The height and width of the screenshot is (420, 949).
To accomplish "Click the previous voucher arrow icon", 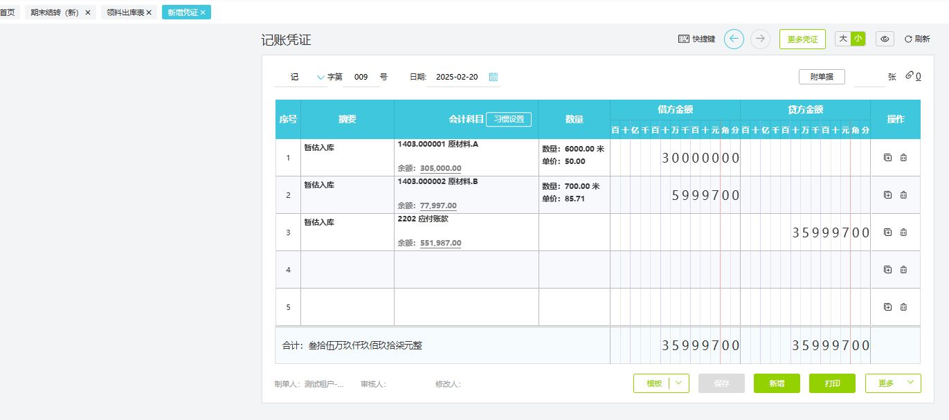I will click(x=734, y=39).
